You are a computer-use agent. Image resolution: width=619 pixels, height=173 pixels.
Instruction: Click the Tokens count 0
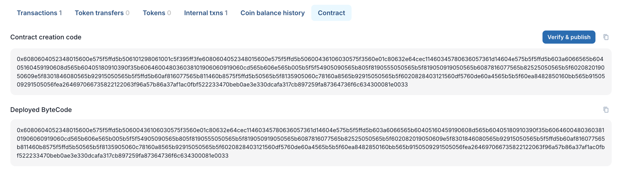point(169,13)
